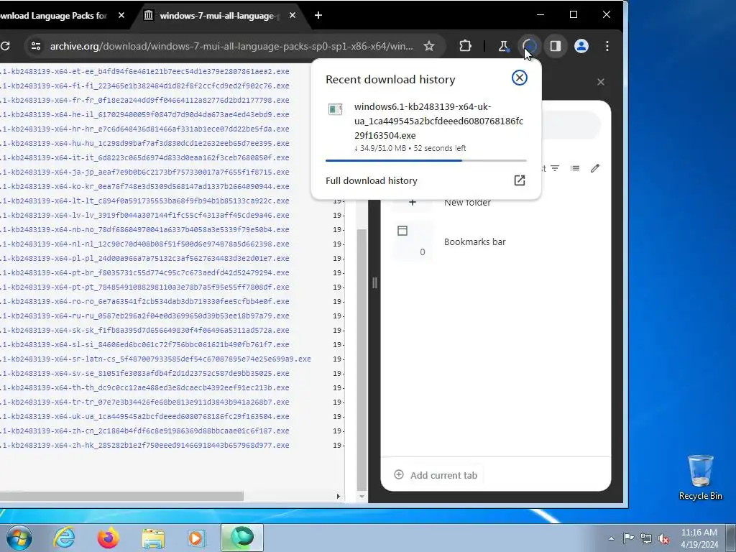Open the Extensions puzzle icon
The width and height of the screenshot is (736, 552).
pyautogui.click(x=465, y=46)
